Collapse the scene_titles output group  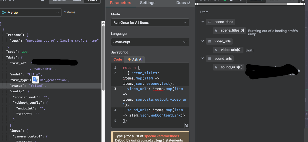click(202, 22)
